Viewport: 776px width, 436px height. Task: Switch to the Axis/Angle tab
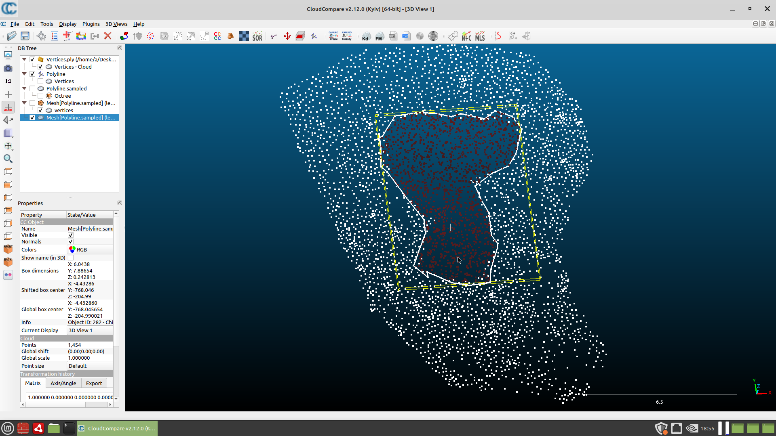coord(63,383)
